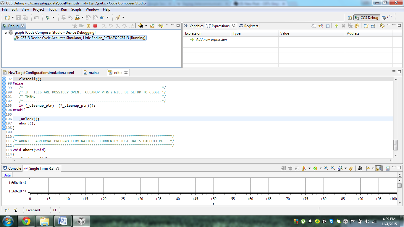Image resolution: width=404 pixels, height=227 pixels.
Task: Switch to the main.c editor tab
Action: (94, 72)
